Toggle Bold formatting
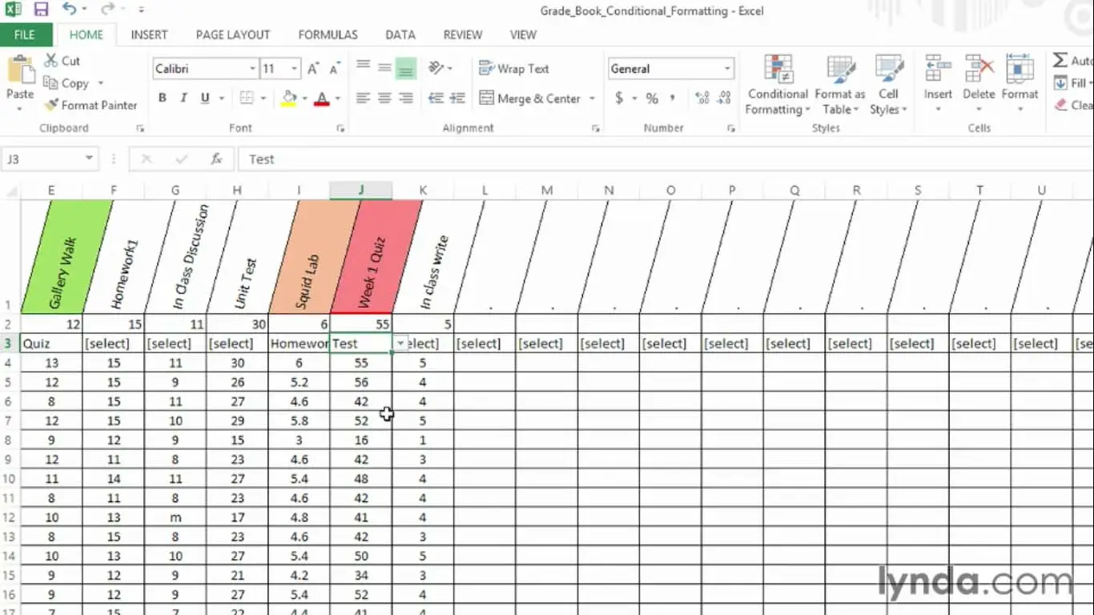Screen dimensions: 1094x615 163,98
